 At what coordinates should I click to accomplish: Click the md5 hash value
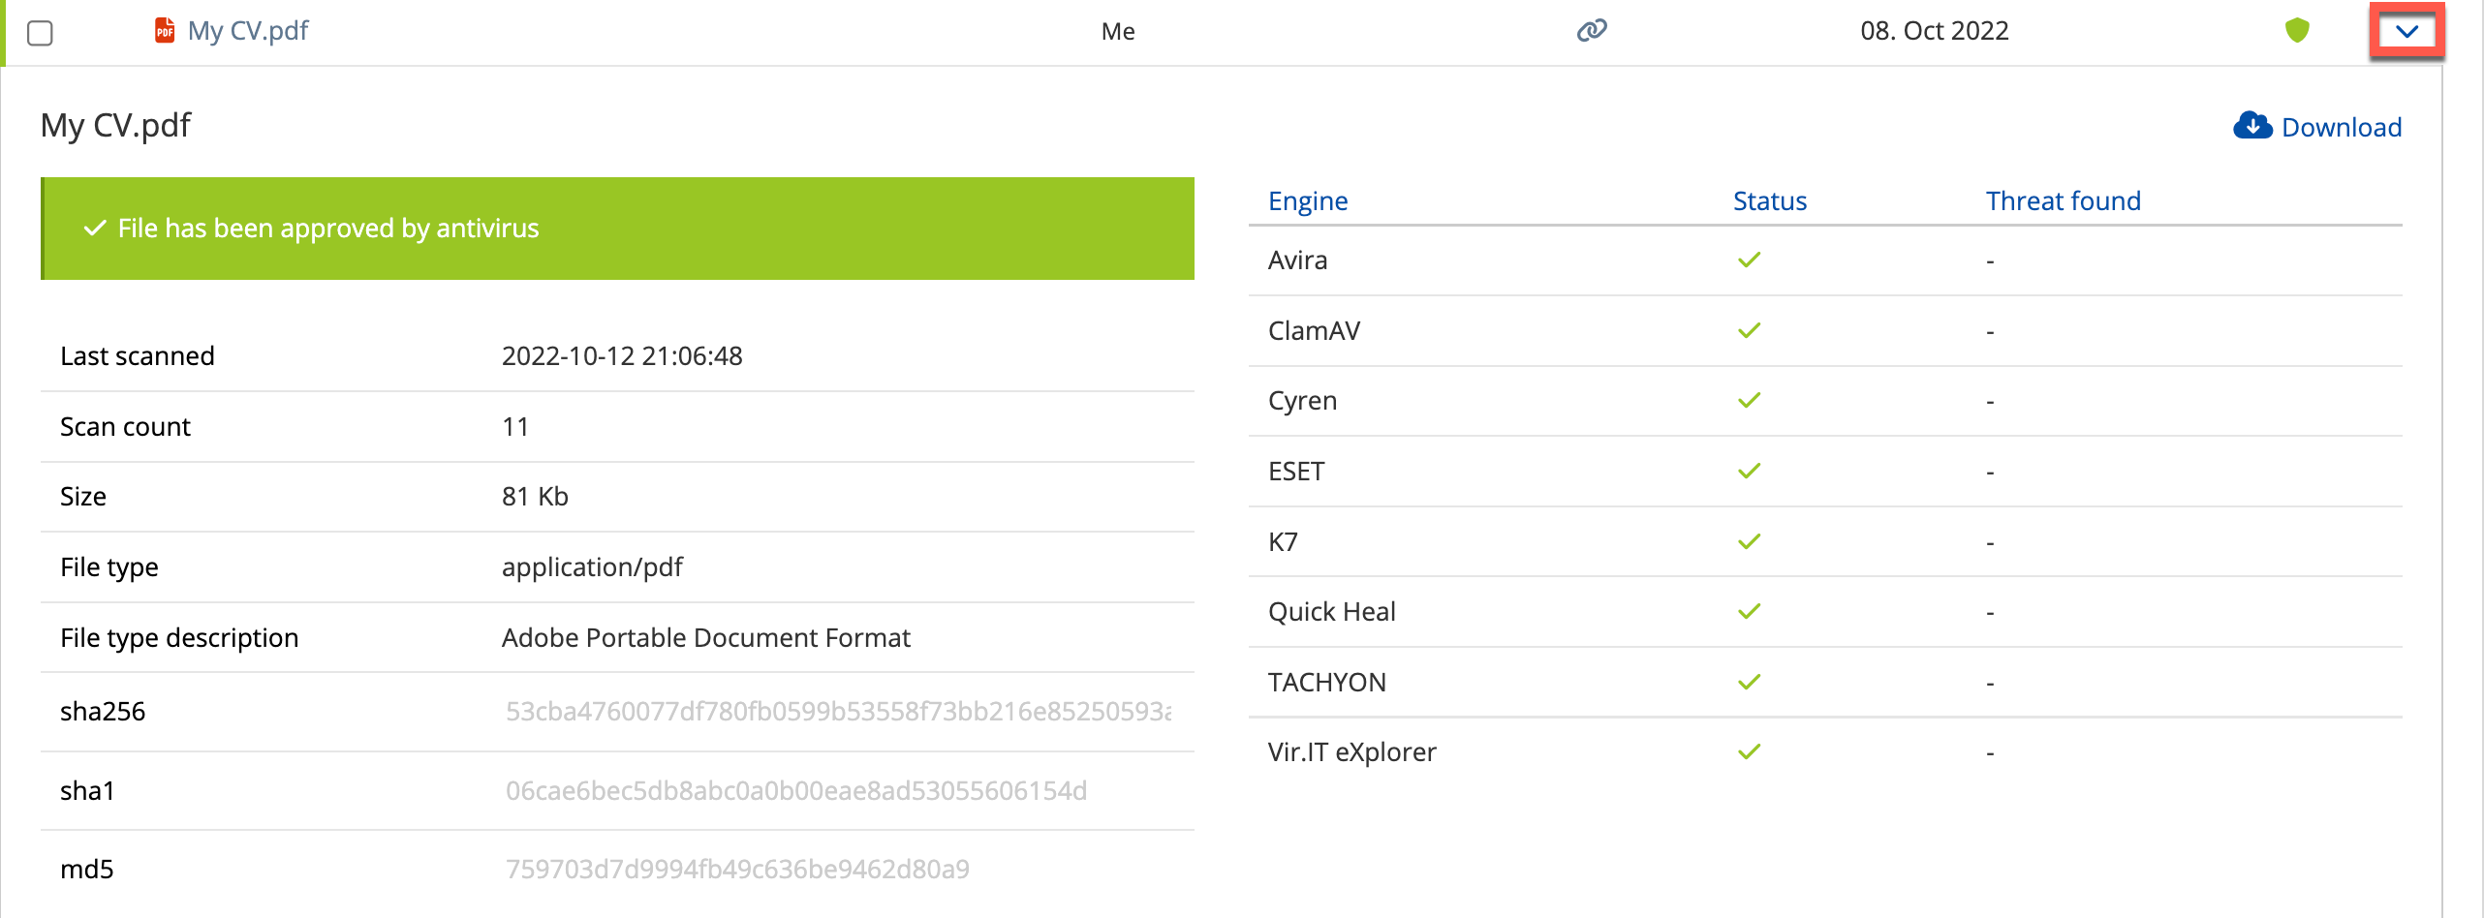click(x=736, y=870)
